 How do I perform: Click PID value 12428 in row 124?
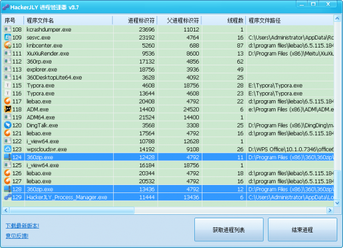click(x=147, y=157)
